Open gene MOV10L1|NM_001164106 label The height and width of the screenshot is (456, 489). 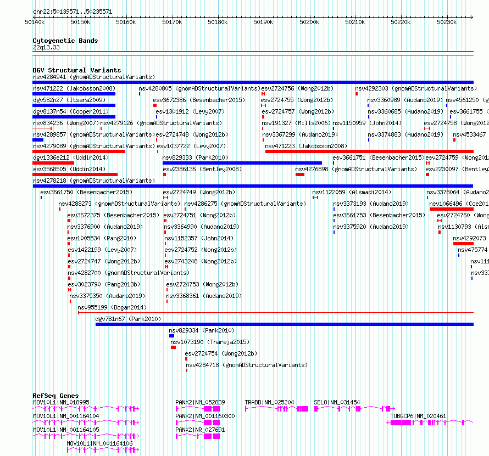99,443
